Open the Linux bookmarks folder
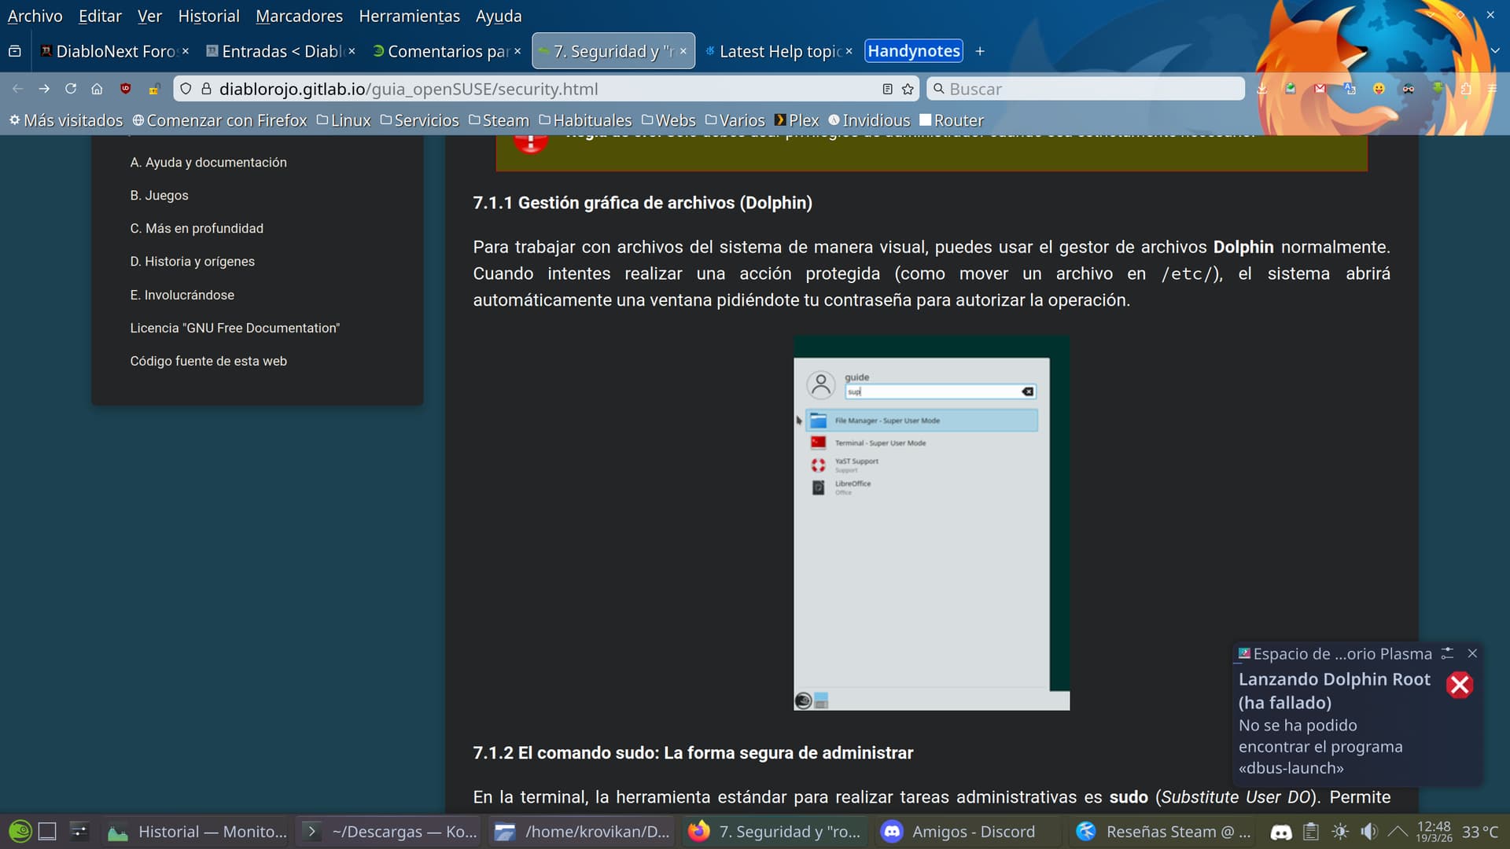 click(x=344, y=120)
